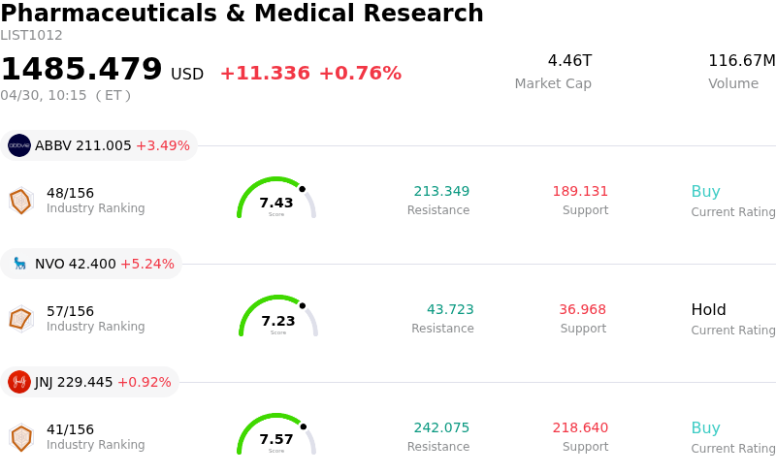Click JNJ score gauge showing 7.57

pyautogui.click(x=276, y=435)
